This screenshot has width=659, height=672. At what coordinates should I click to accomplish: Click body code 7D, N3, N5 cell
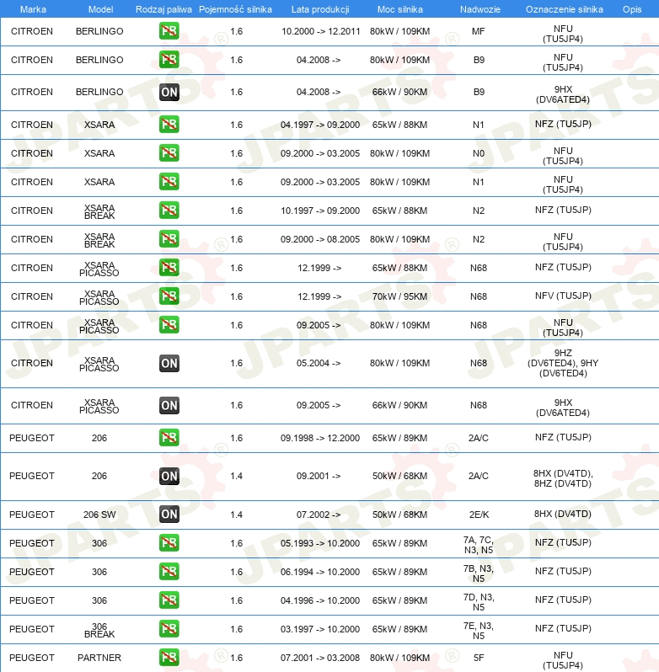(x=479, y=602)
